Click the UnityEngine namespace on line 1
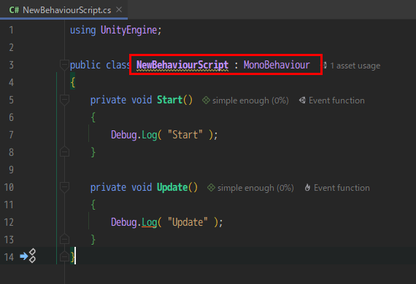Image resolution: width=416 pixels, height=284 pixels. tap(128, 30)
